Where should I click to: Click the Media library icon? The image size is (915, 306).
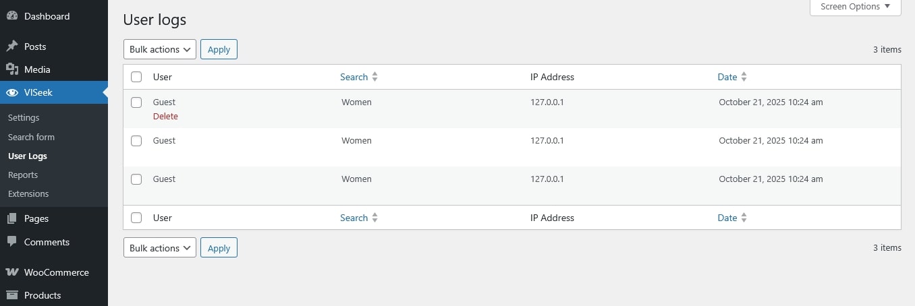click(x=12, y=69)
